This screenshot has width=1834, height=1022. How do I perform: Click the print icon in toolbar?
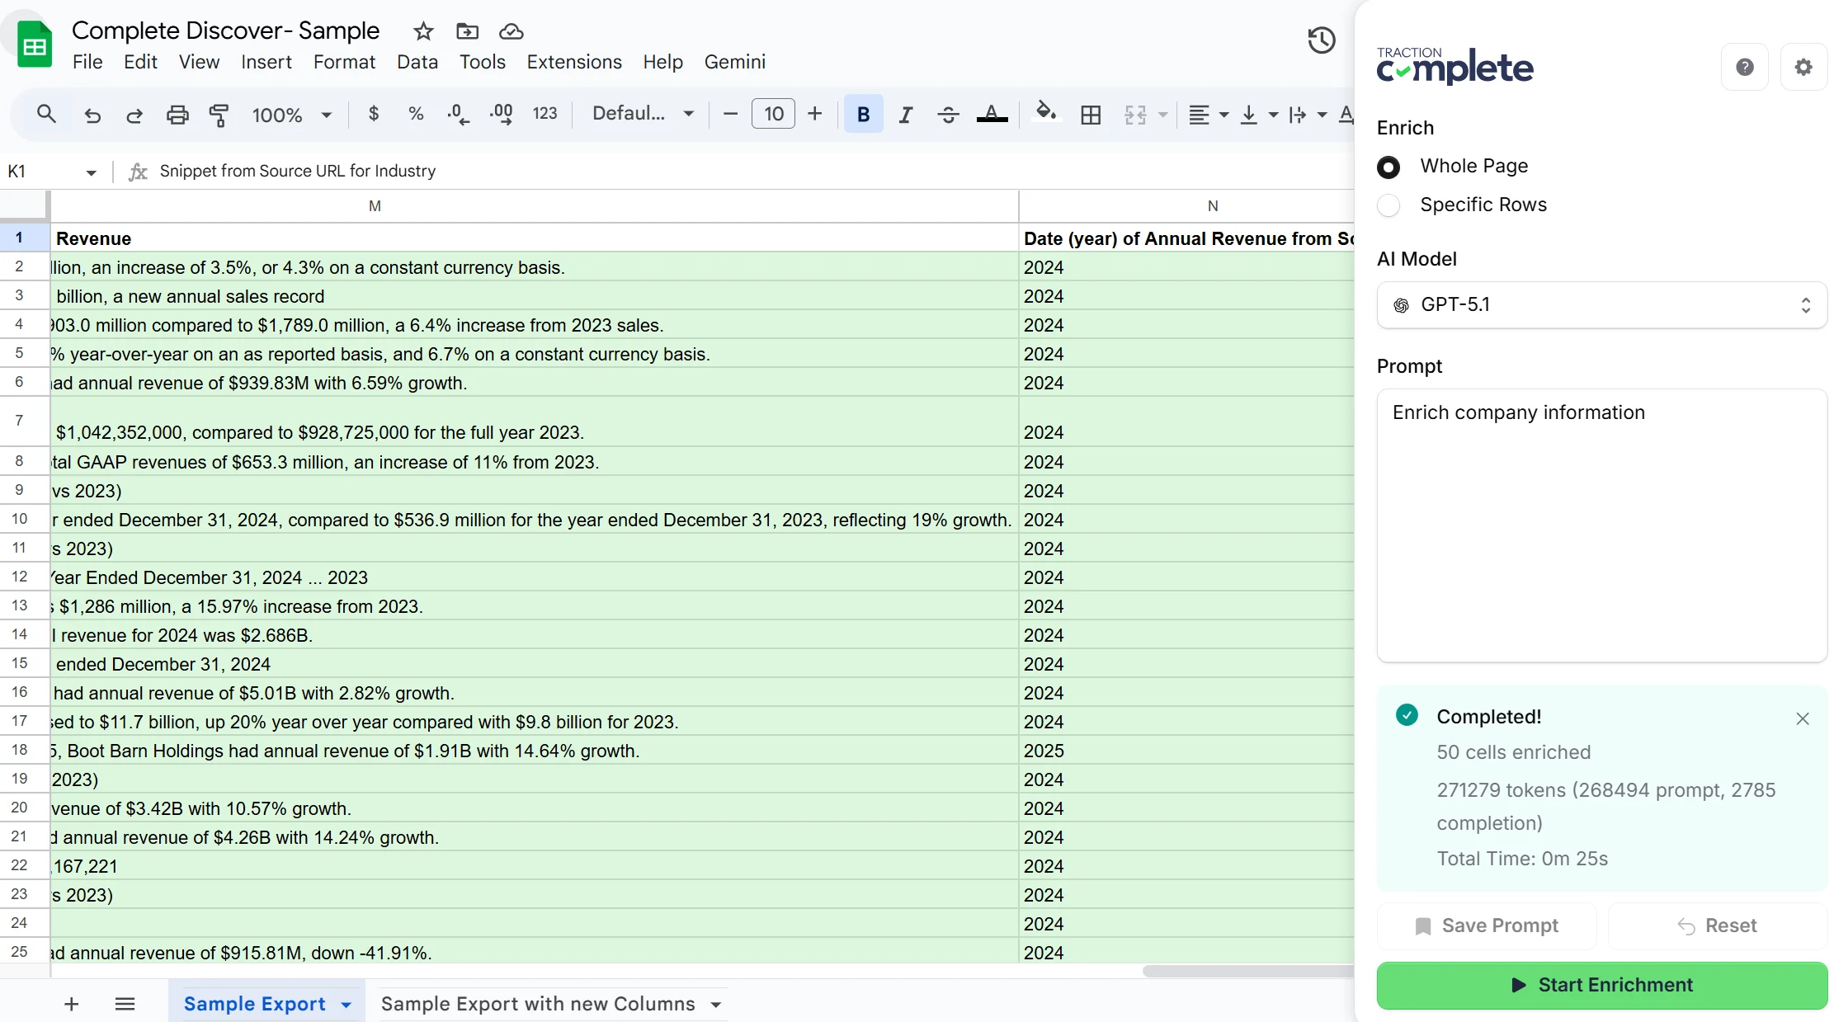point(177,115)
